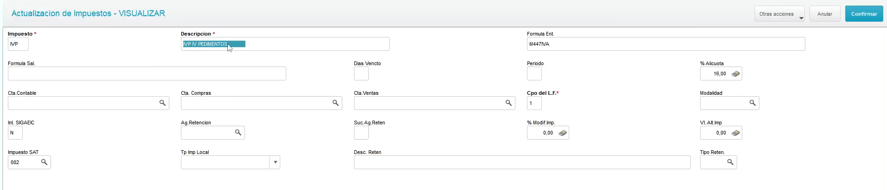Select the Desc. Reten input field

pos(522,162)
